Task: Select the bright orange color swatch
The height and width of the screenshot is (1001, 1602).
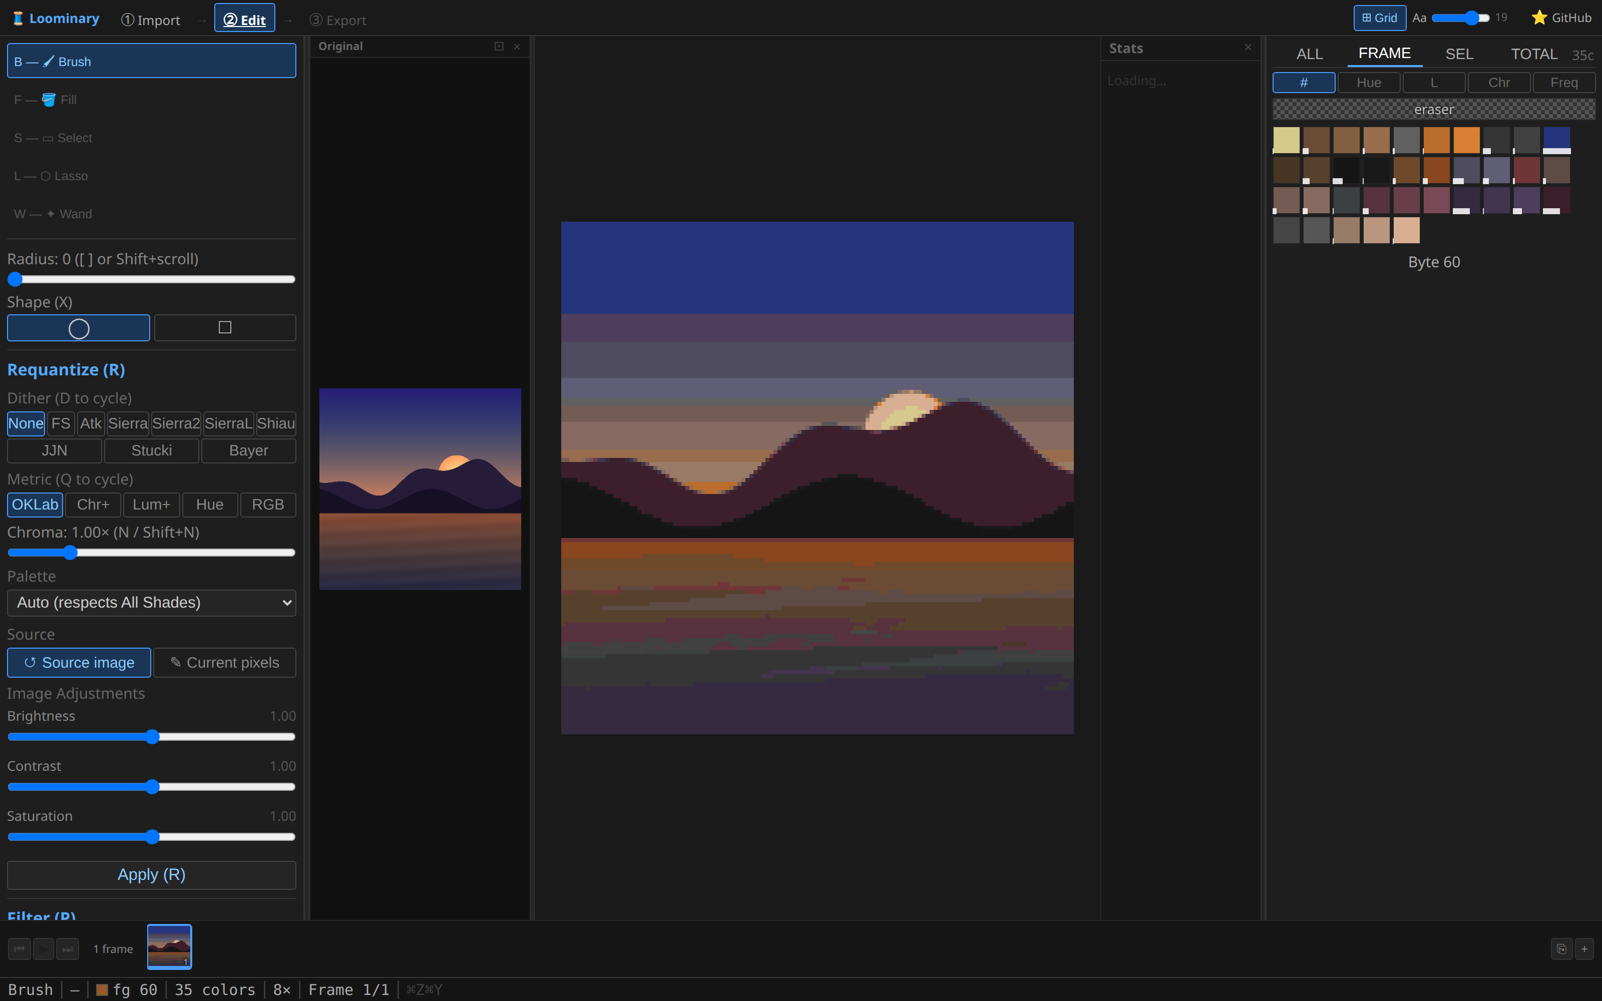Action: pos(1466,140)
